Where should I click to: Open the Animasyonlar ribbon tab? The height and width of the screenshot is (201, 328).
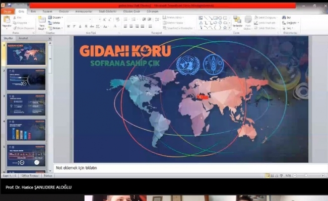tap(84, 11)
